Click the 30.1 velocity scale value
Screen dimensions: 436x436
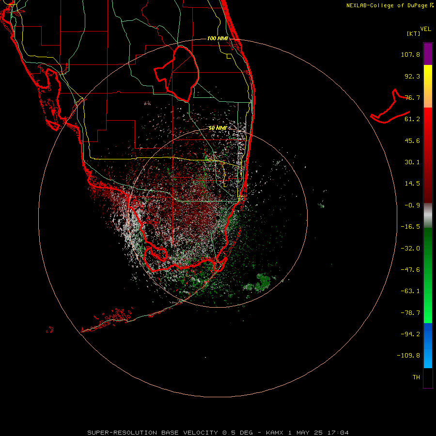[x=412, y=162]
